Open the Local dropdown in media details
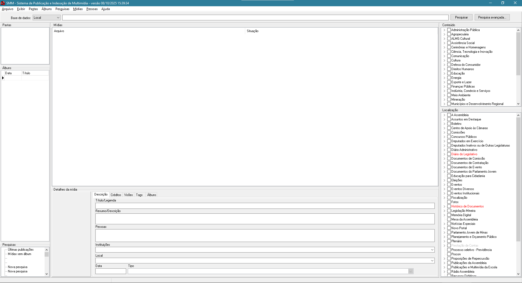This screenshot has height=283, width=522. click(x=432, y=261)
